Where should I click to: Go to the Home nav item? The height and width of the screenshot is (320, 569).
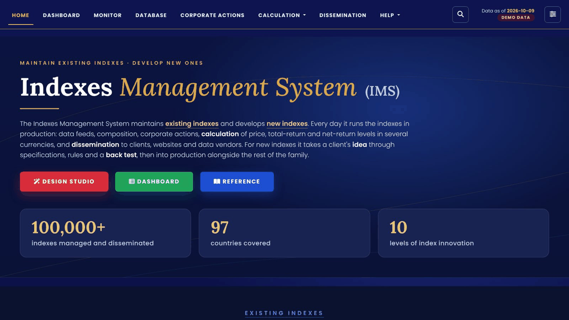point(20,15)
